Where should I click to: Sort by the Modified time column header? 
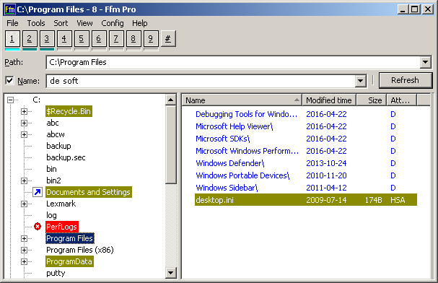click(x=329, y=100)
